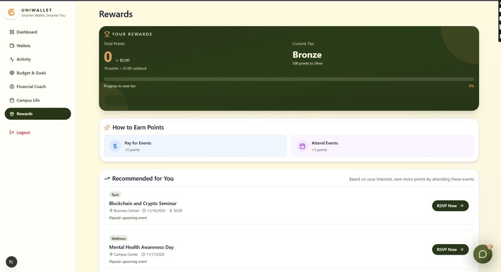Click the Activity pulse icon in sidebar
Screen dimensions: 501x272
coord(12,59)
